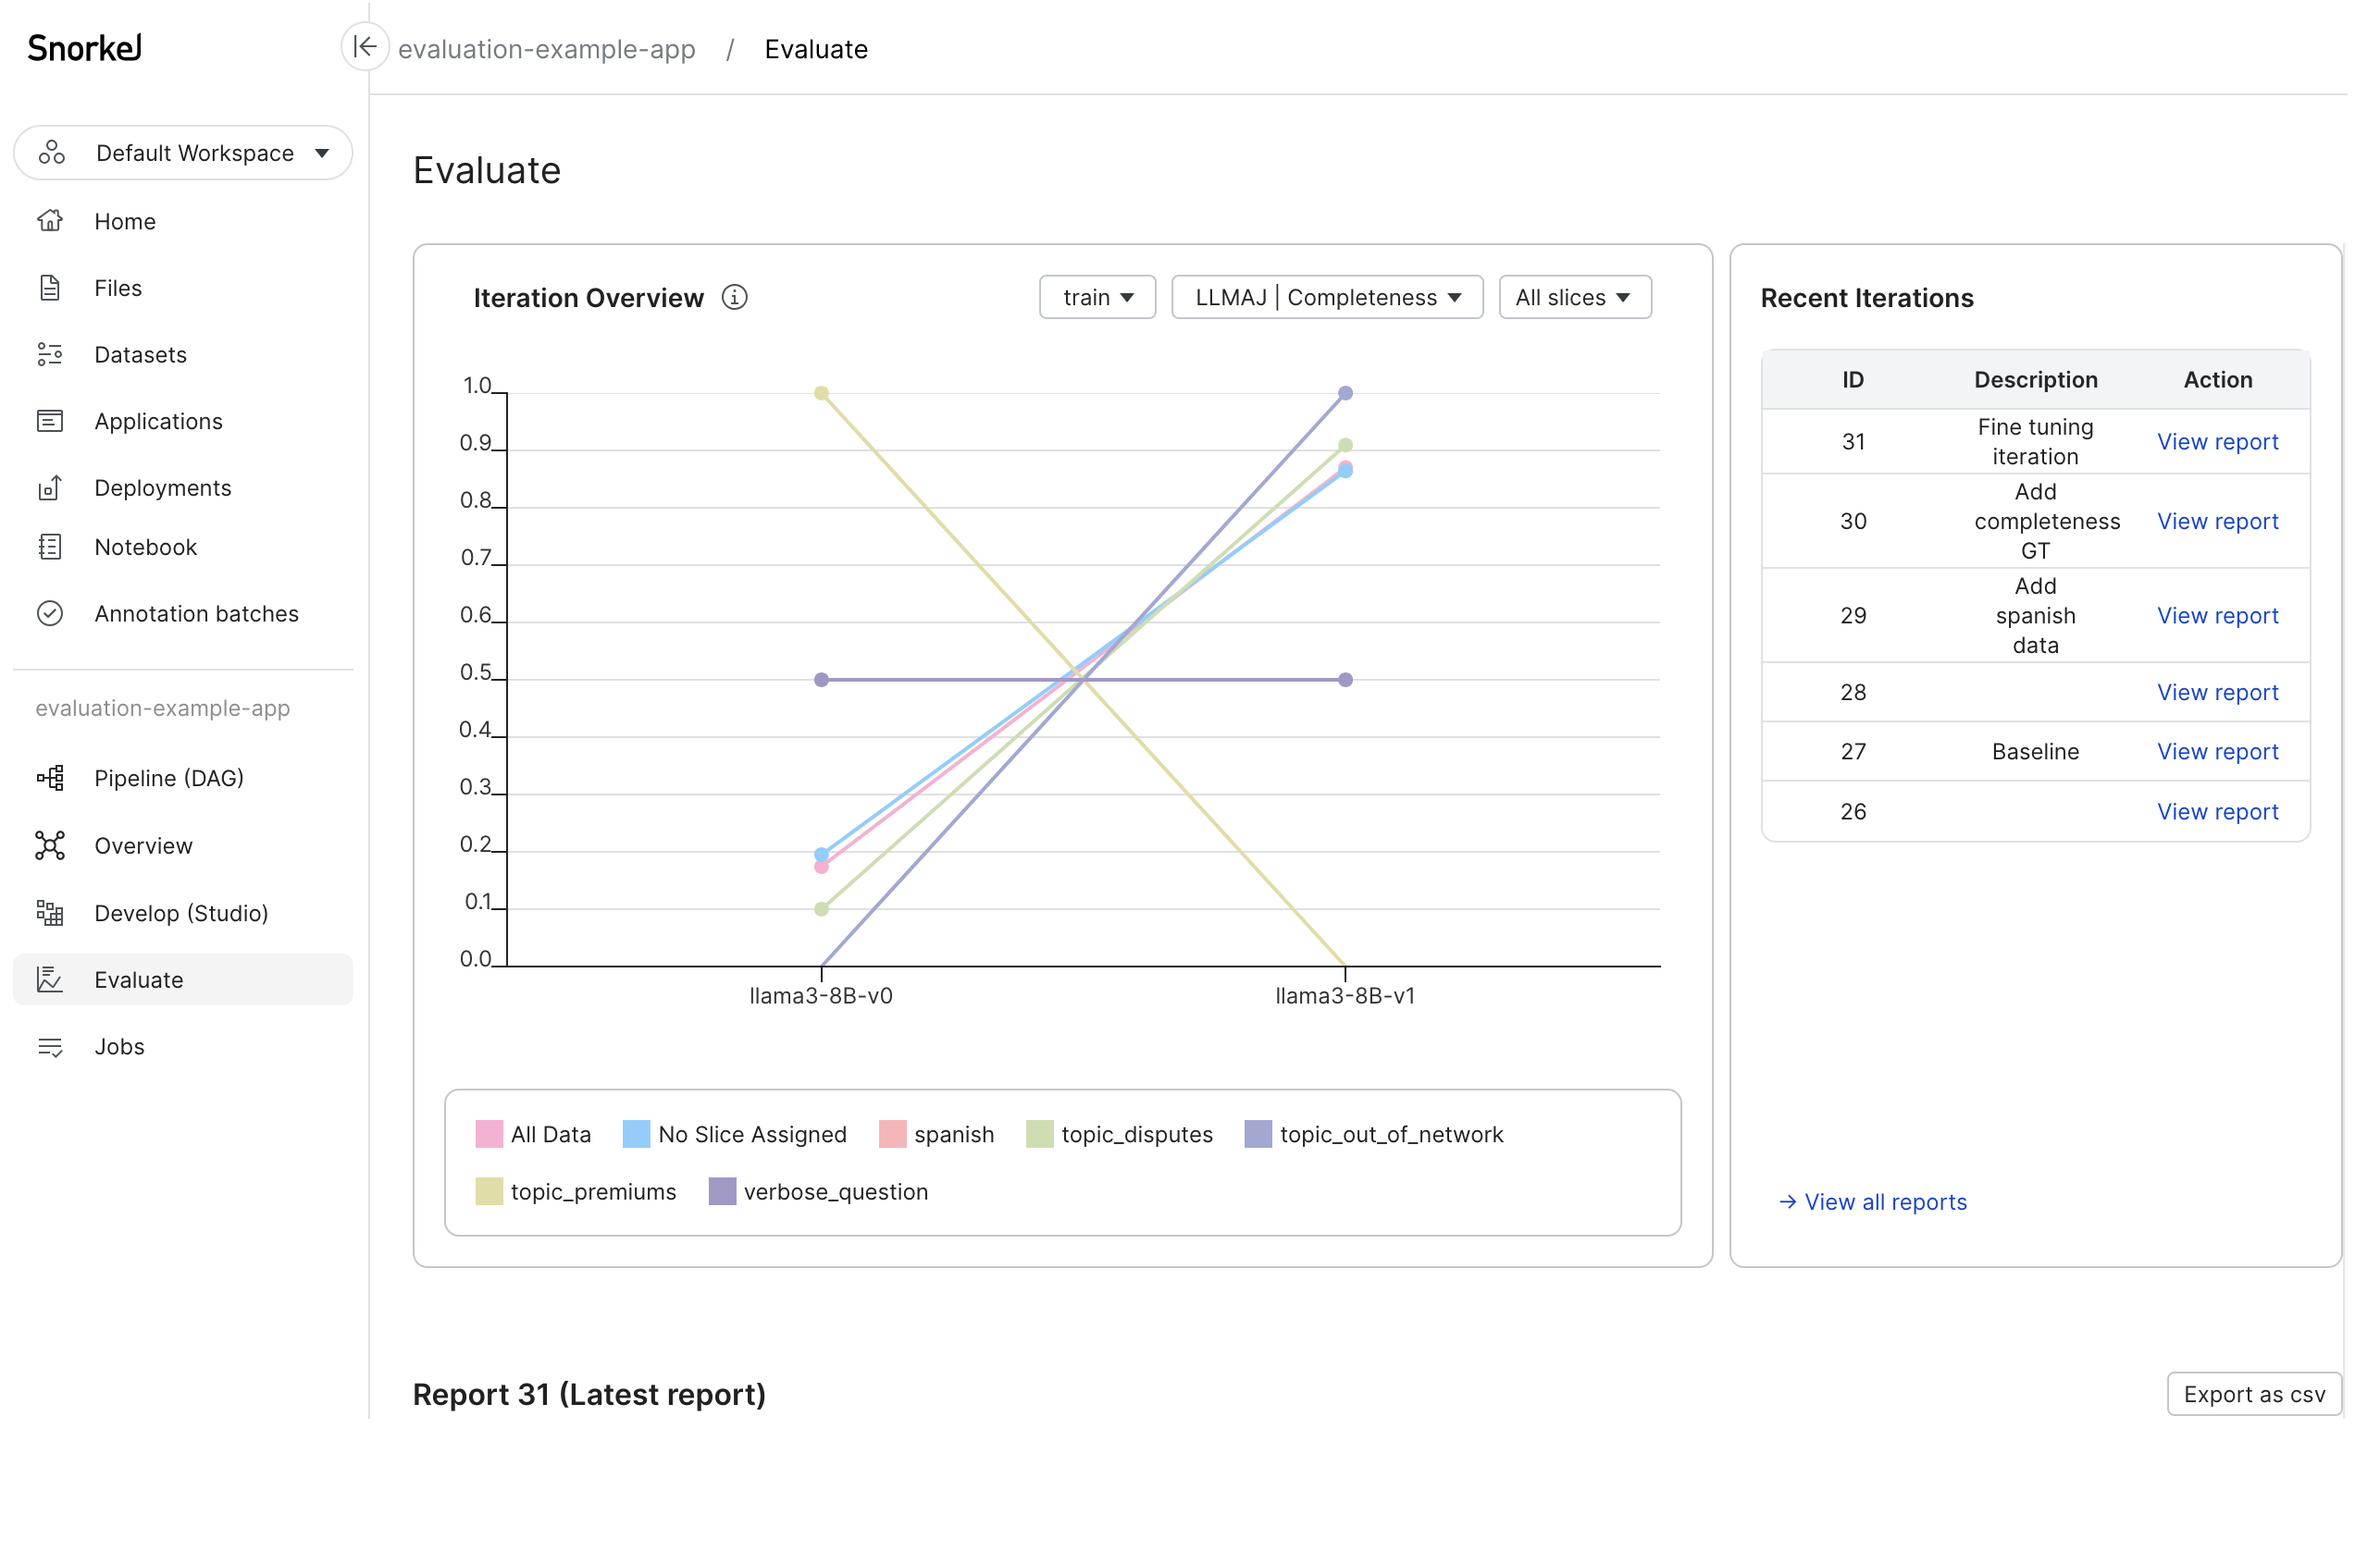Click the back navigation arrow icon
2380x1552 pixels.
(x=366, y=47)
